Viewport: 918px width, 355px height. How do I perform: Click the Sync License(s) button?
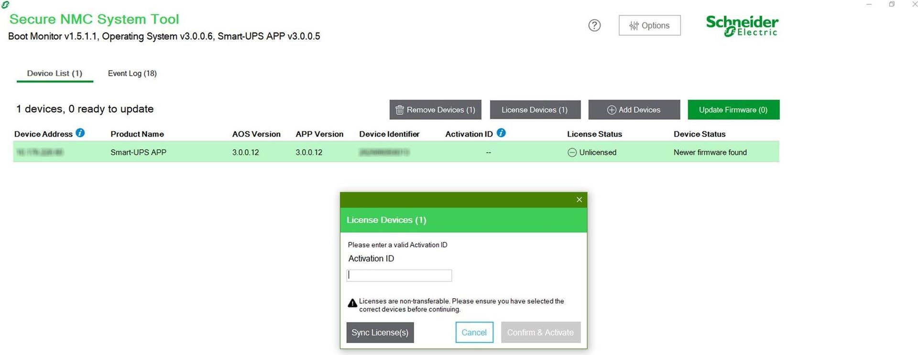coord(380,333)
